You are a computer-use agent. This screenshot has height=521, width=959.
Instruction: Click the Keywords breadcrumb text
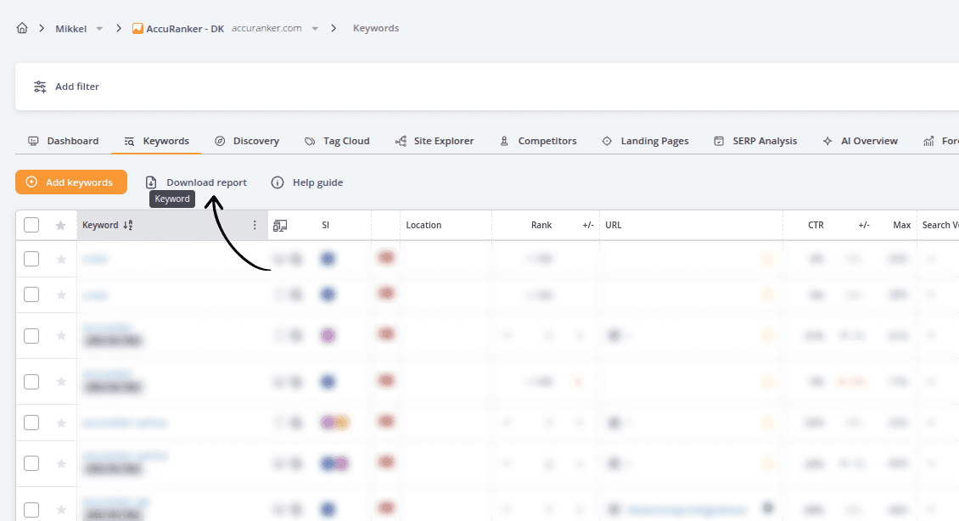(375, 28)
